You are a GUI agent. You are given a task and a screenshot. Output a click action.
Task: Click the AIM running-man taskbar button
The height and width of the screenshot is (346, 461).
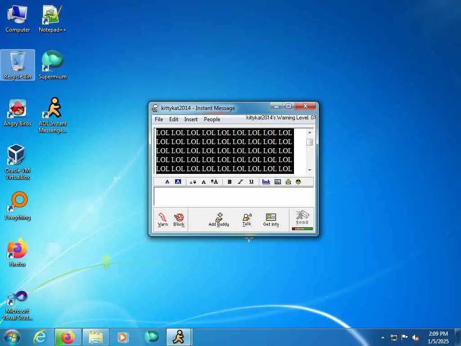[x=179, y=337]
